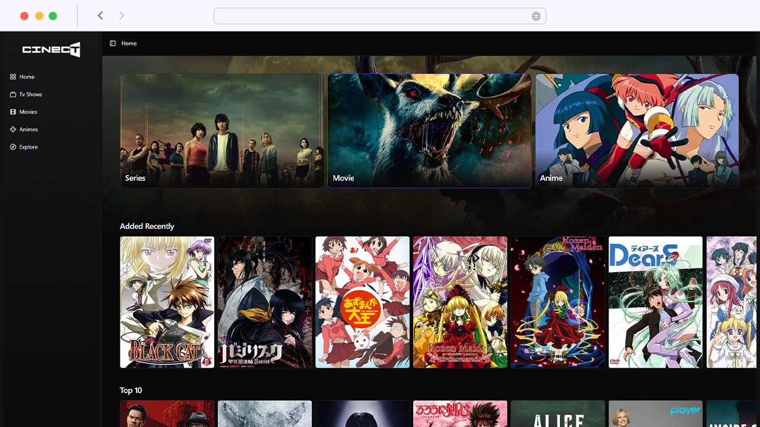760x427 pixels.
Task: Click the Explore compass icon in sidebar
Action: click(13, 147)
